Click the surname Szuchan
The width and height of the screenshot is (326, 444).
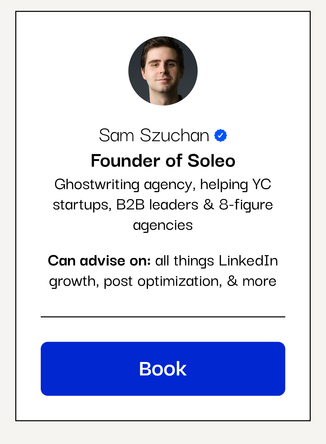pyautogui.click(x=174, y=135)
